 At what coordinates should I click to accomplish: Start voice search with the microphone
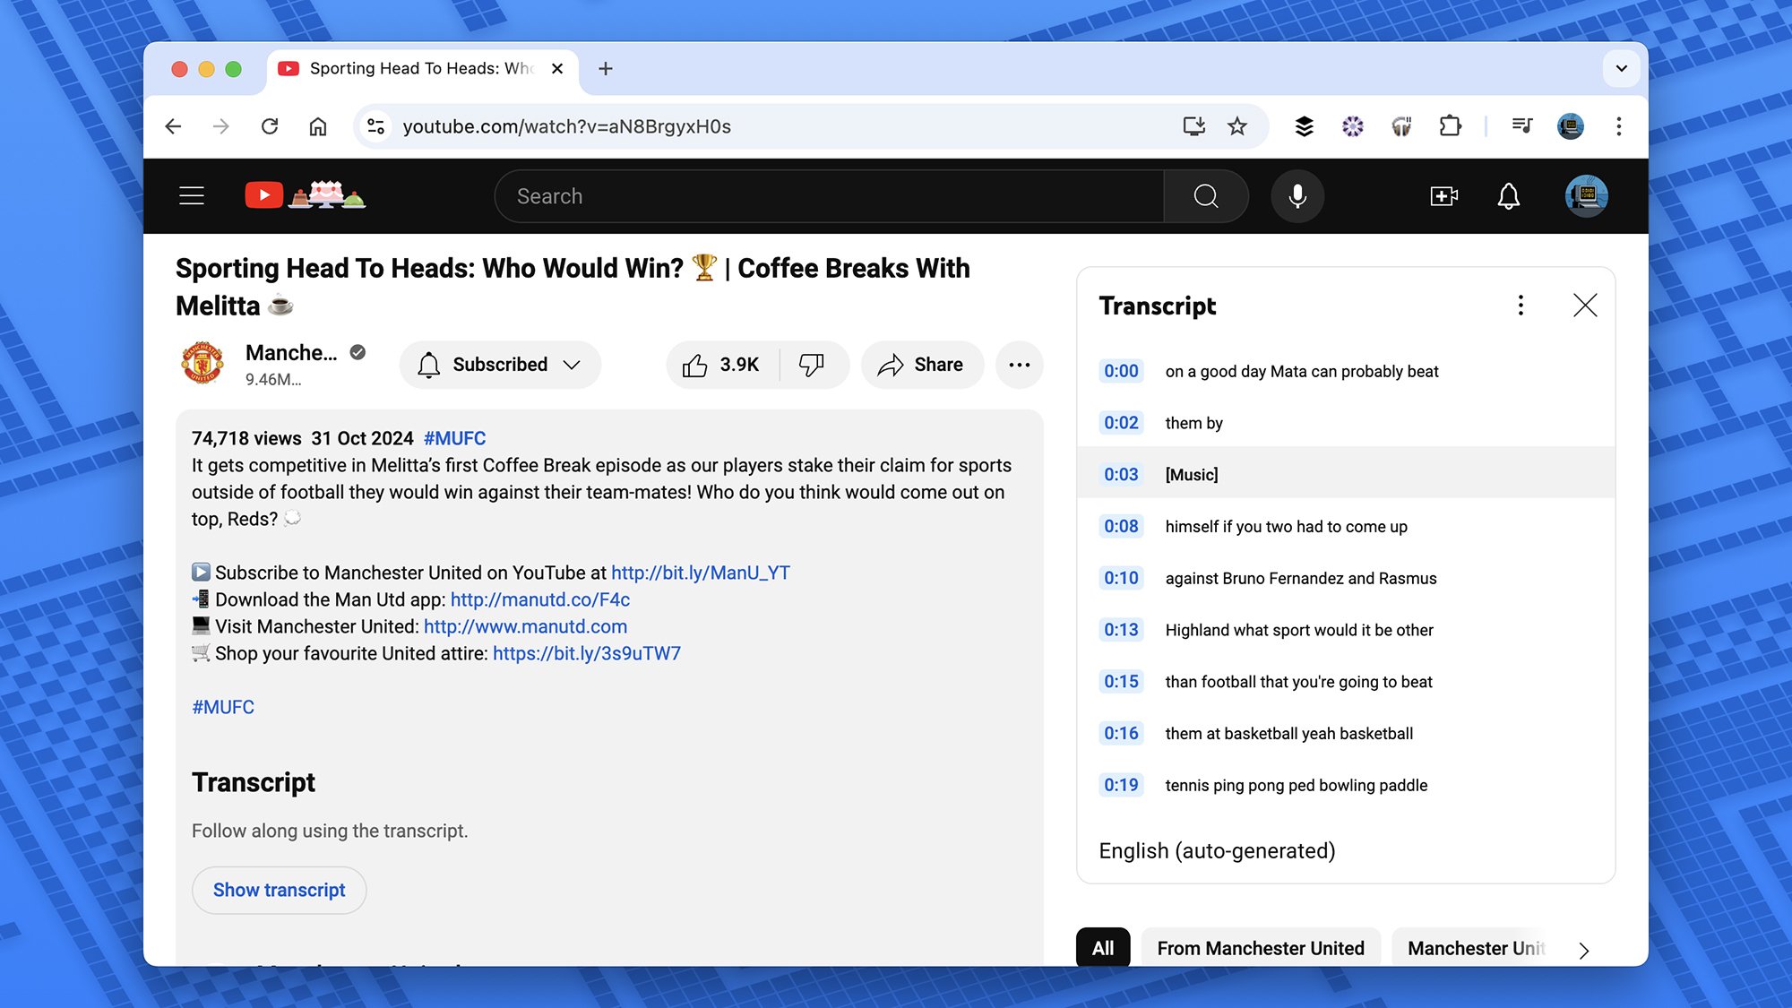click(x=1297, y=196)
